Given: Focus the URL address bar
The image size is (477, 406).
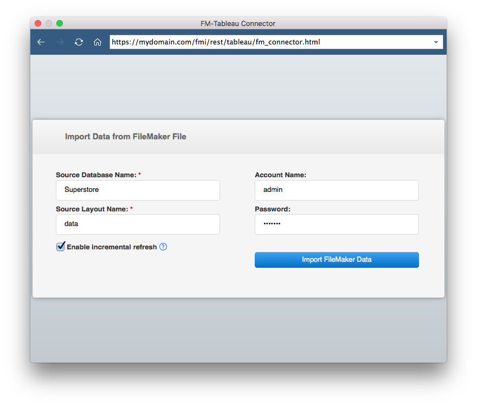Looking at the screenshot, I should (x=268, y=42).
